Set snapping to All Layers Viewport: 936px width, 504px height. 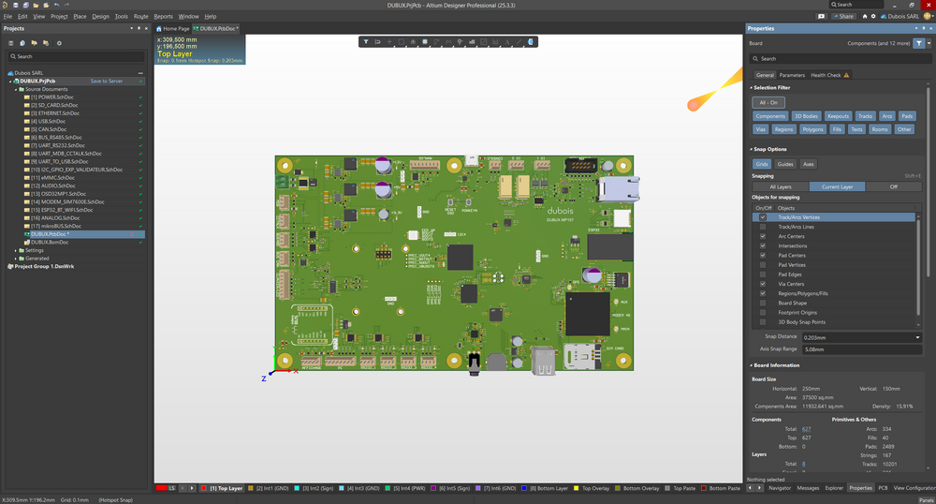point(781,186)
